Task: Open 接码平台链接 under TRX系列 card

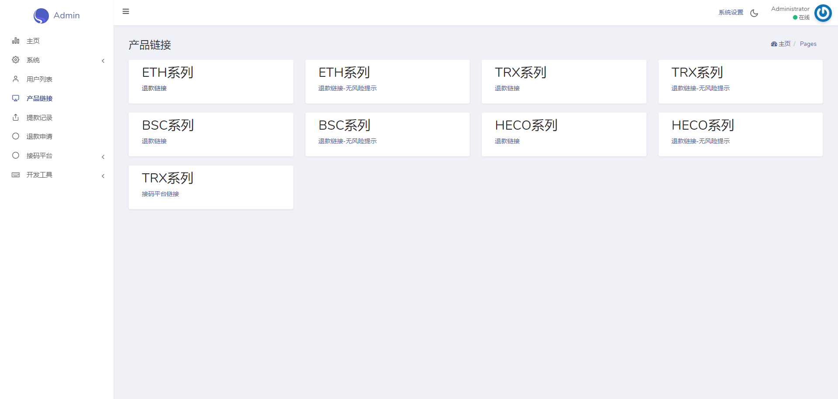Action: 160,194
